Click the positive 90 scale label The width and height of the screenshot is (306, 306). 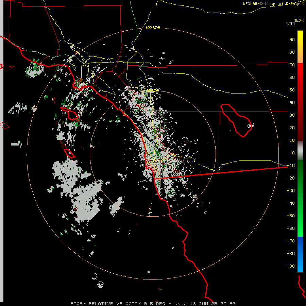tap(292, 40)
